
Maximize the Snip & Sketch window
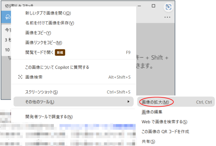[153, 6]
